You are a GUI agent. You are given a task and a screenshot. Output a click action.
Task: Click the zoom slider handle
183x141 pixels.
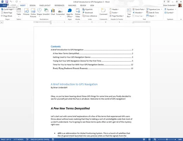(167, 140)
